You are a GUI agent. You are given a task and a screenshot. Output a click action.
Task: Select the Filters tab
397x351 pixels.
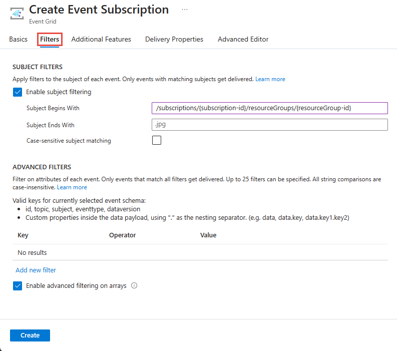[50, 39]
